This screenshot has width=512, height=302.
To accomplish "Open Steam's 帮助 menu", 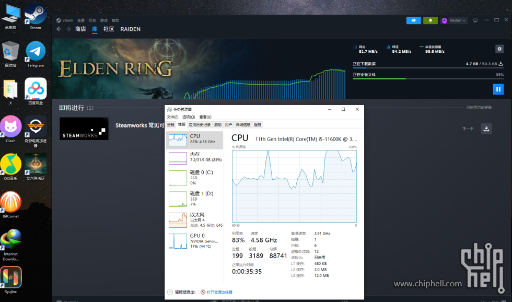I will click(x=115, y=20).
